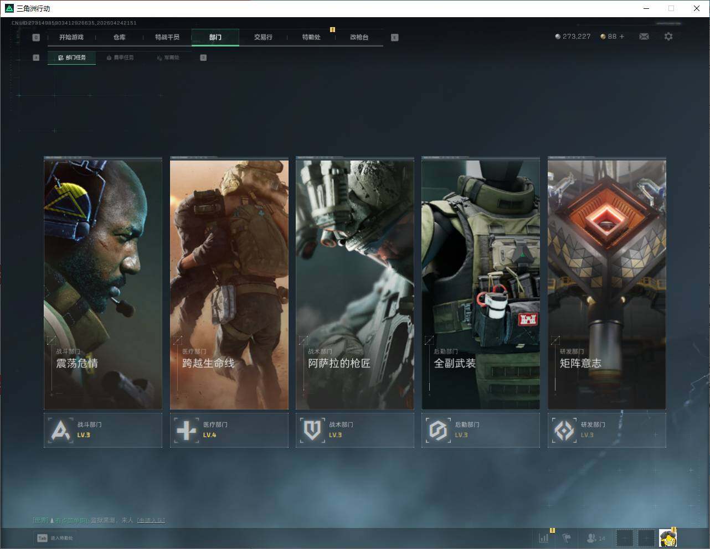Click the previous sub-tab key hint icon
The height and width of the screenshot is (549, 710).
pyautogui.click(x=36, y=58)
